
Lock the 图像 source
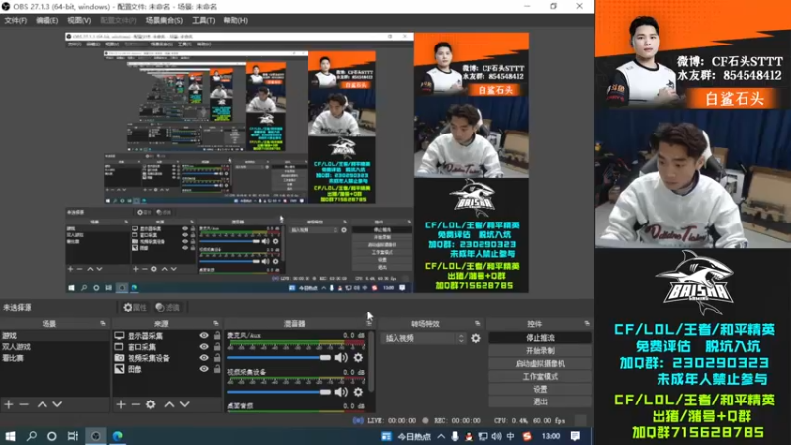coord(217,368)
